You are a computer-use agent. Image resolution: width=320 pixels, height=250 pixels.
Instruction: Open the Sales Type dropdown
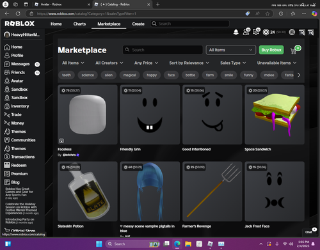(233, 63)
